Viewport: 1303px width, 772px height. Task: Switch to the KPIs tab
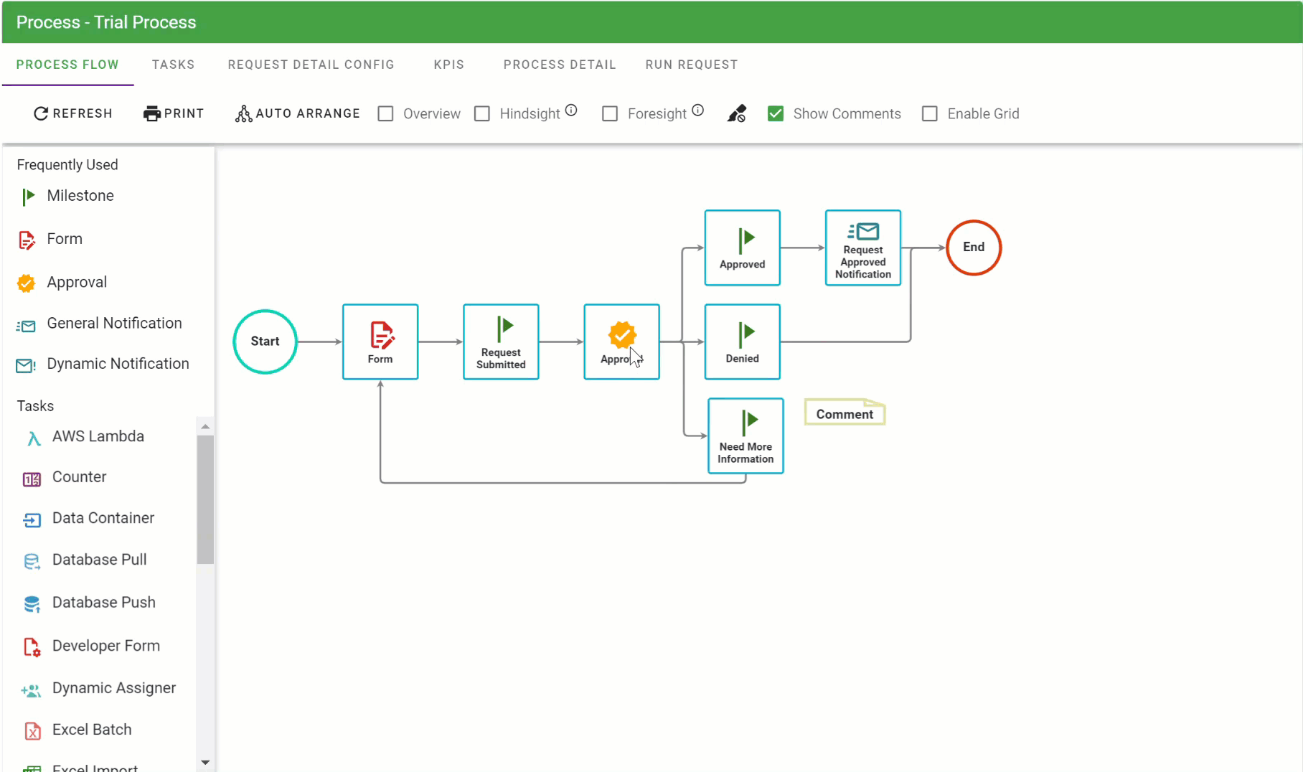click(x=448, y=65)
